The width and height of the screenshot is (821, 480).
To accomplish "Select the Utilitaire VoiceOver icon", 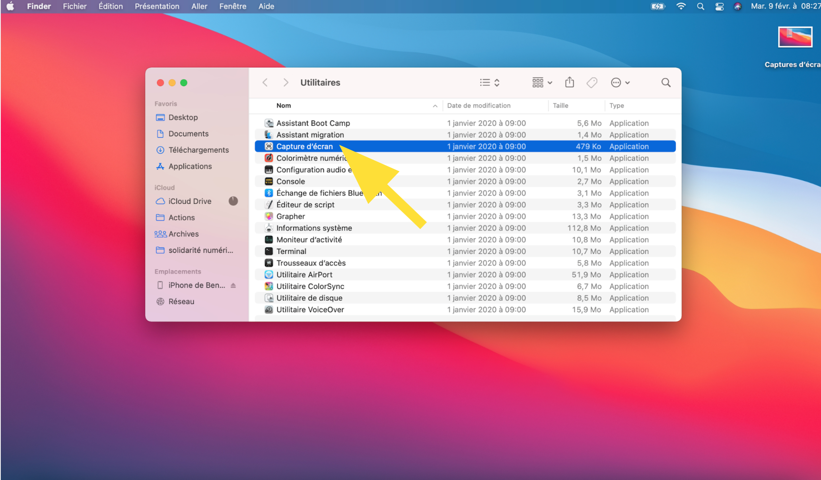I will (269, 310).
